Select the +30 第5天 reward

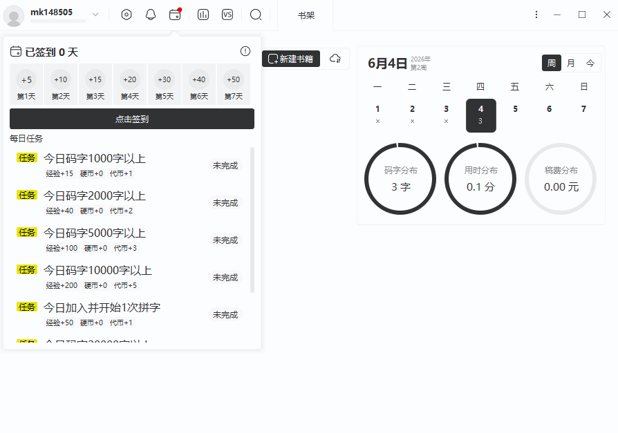coord(165,85)
